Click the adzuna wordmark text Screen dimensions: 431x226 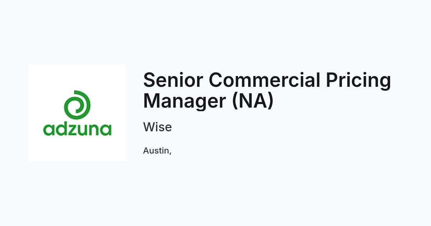[77, 129]
